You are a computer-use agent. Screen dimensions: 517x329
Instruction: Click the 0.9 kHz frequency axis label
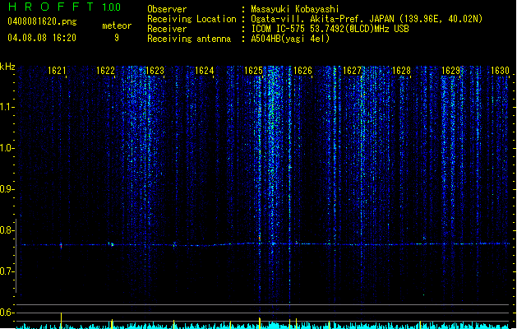(7, 189)
